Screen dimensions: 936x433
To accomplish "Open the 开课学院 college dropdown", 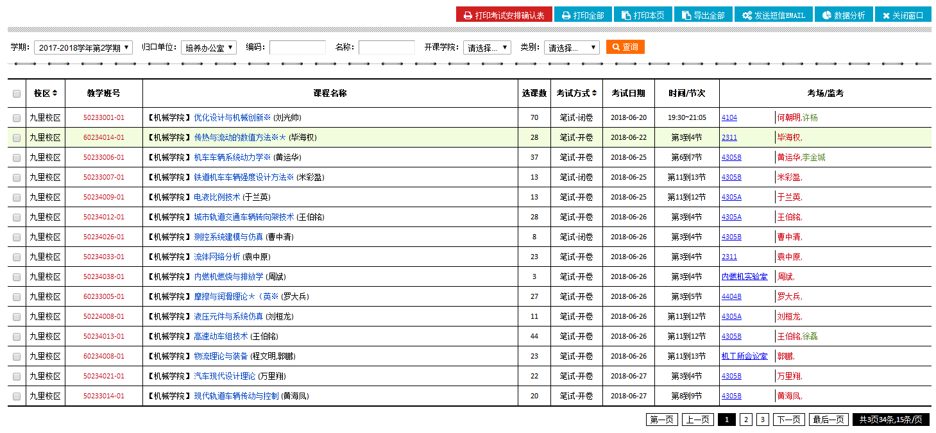I will pyautogui.click(x=487, y=47).
